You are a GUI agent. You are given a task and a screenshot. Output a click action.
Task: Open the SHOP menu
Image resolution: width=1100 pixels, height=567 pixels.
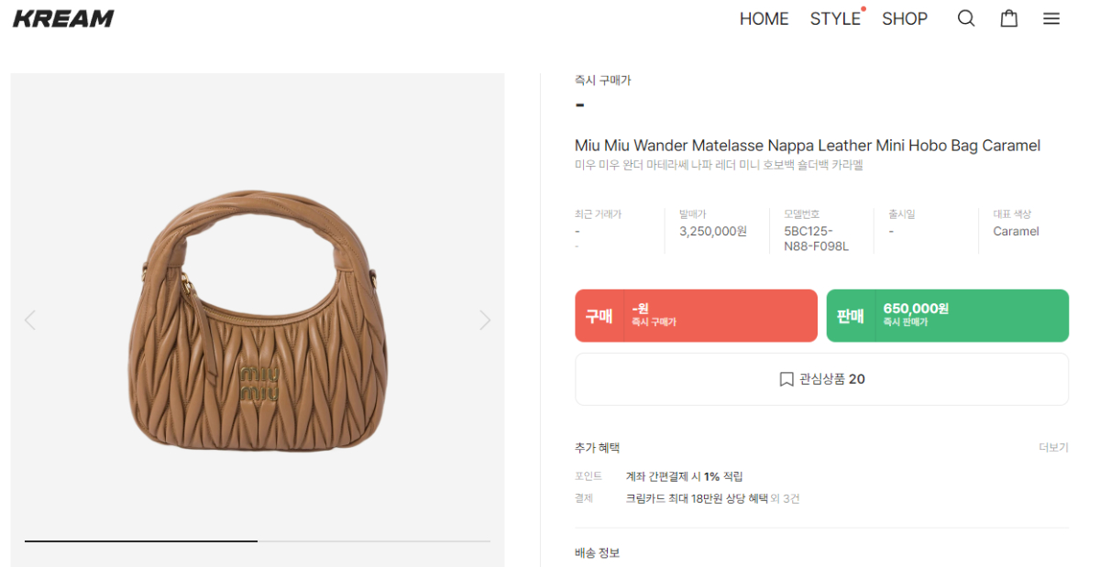(x=905, y=18)
